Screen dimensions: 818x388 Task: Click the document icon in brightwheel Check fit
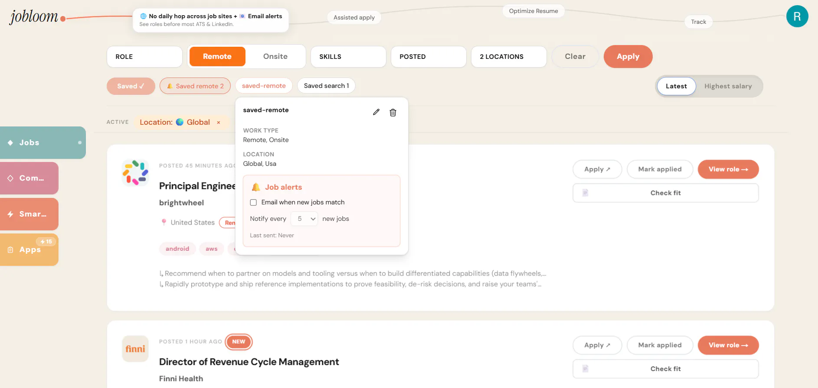coord(585,193)
